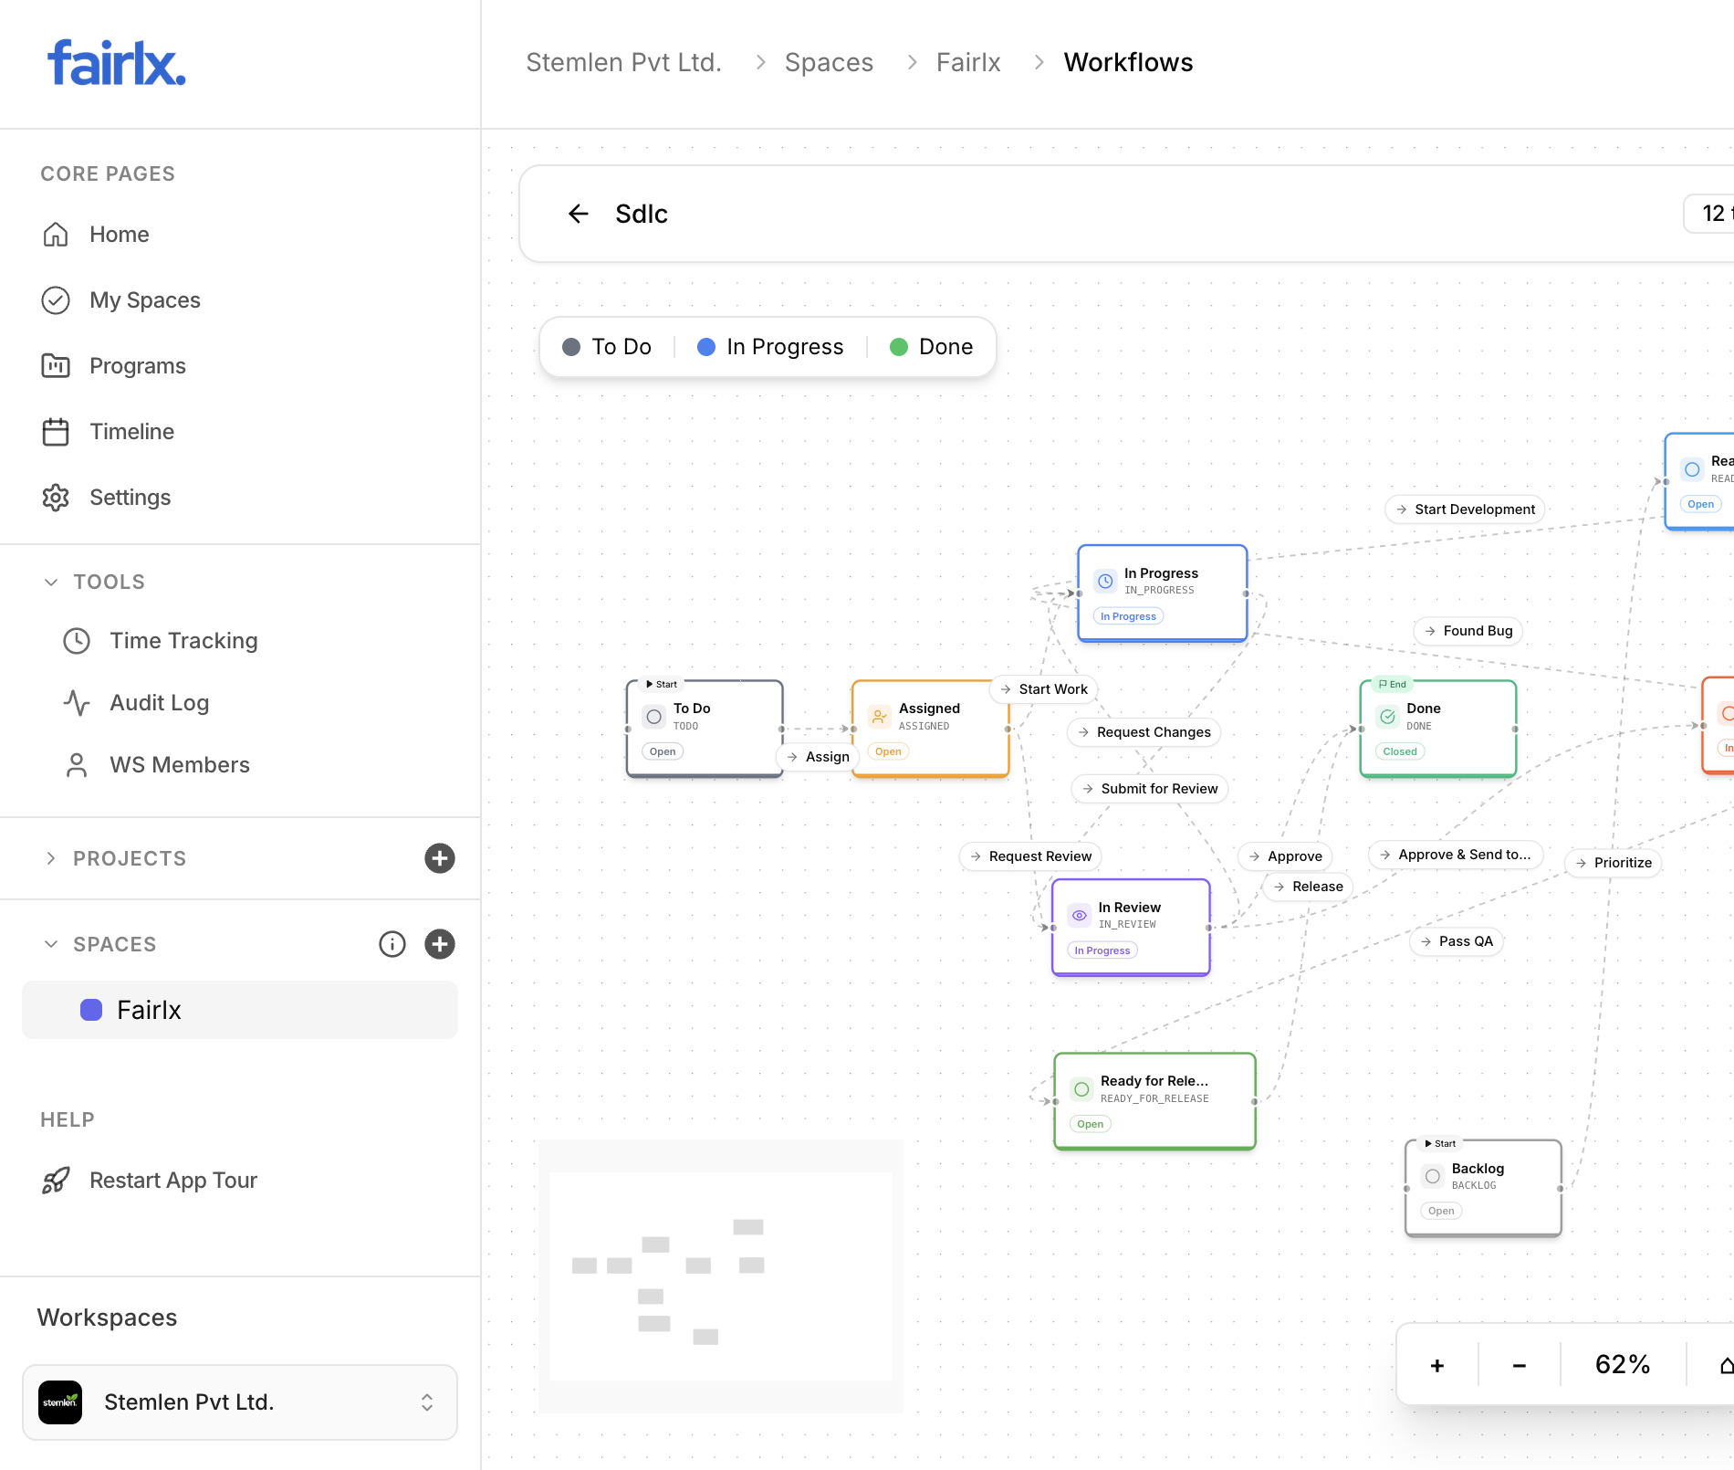The height and width of the screenshot is (1470, 1734).
Task: Click the Spaces info icon
Action: tap(392, 944)
